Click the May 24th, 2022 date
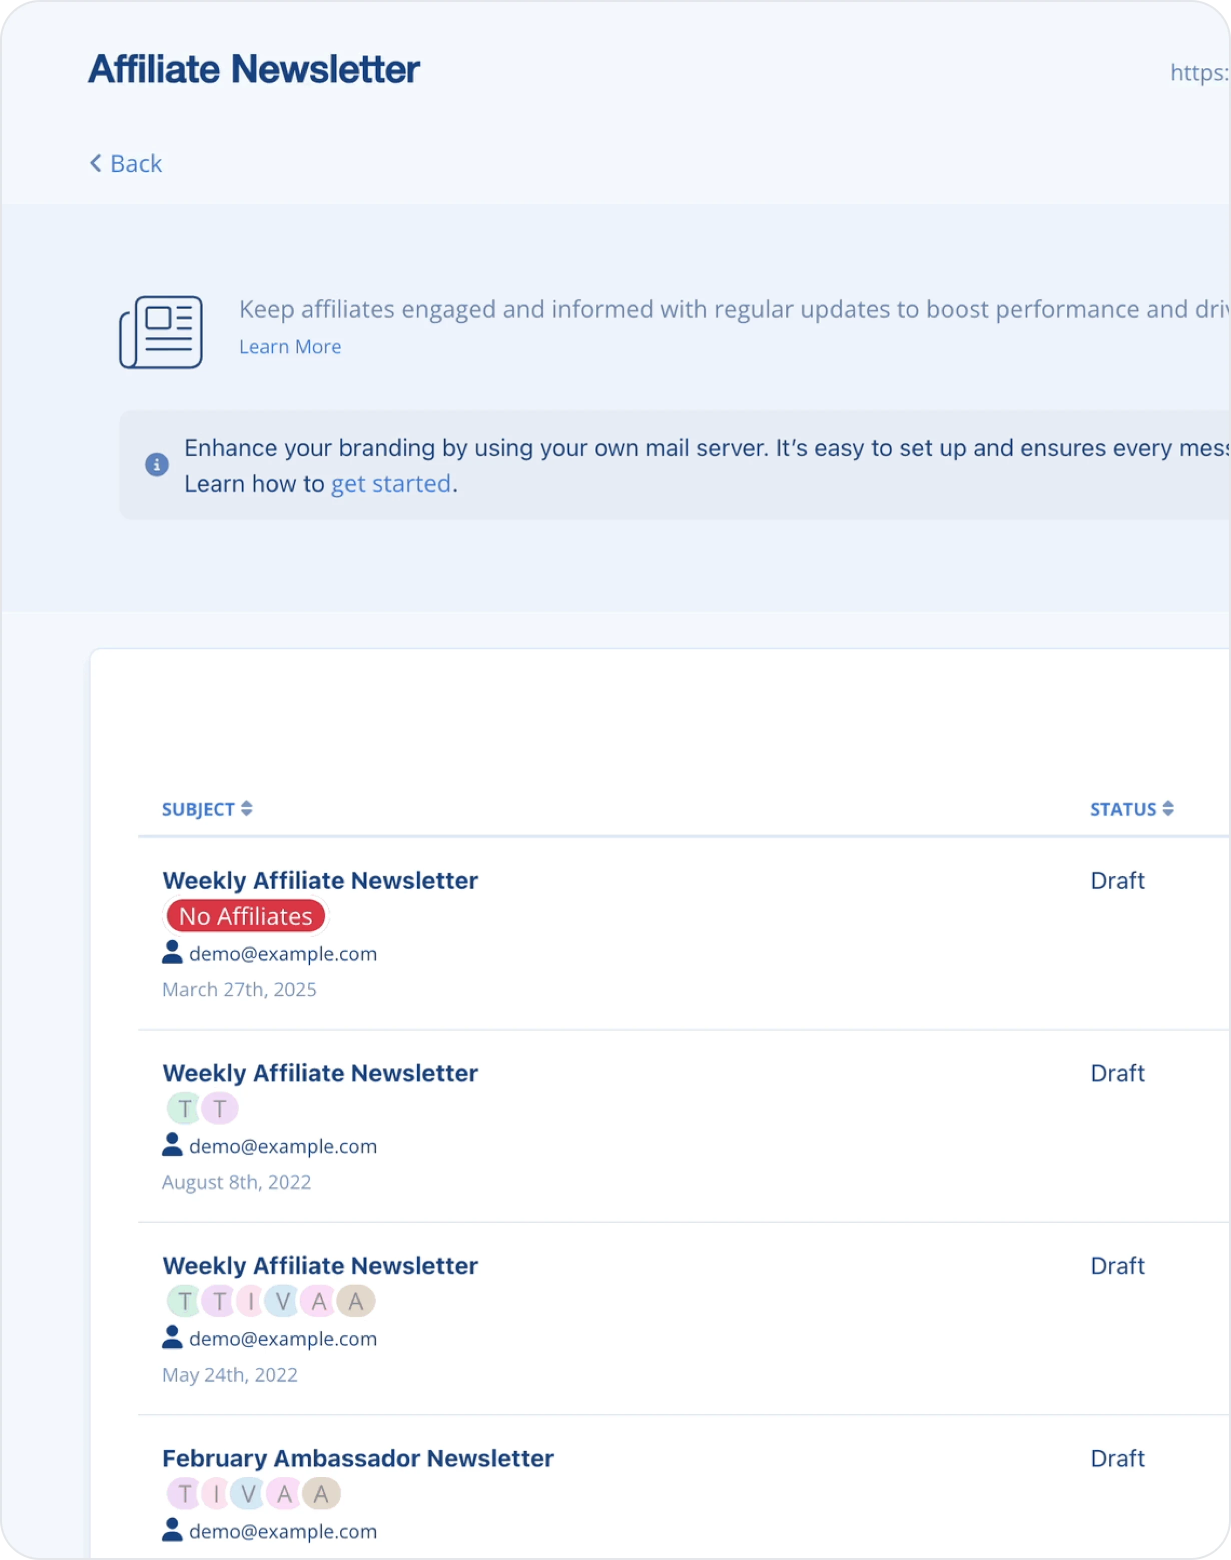Image resolution: width=1231 pixels, height=1560 pixels. 230,1374
